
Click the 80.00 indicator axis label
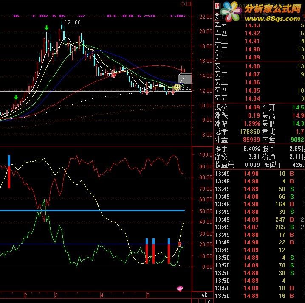coord(206,177)
